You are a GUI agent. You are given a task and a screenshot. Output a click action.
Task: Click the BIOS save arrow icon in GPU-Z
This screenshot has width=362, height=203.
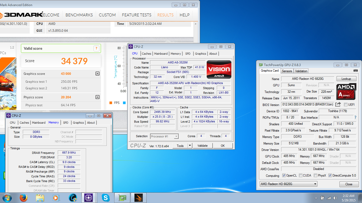click(x=338, y=104)
